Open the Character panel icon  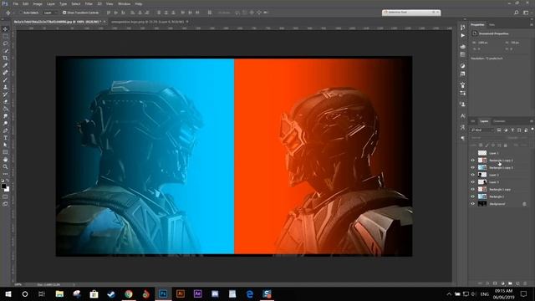[462, 116]
